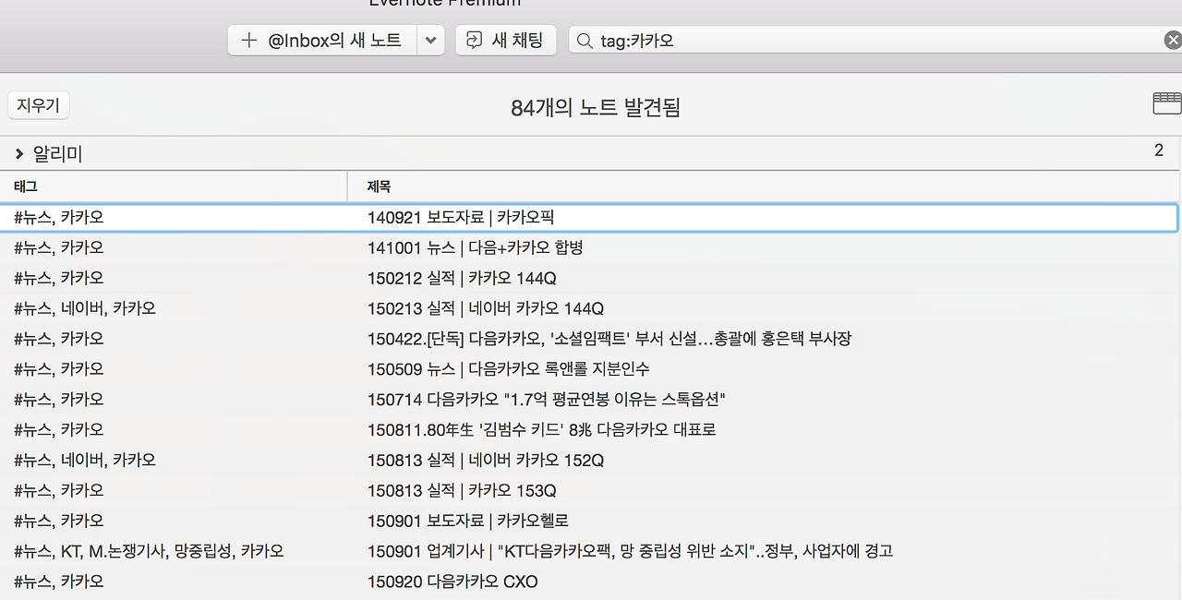Select note 150901 보도자료 | 카카오헬로
The image size is (1182, 600).
tap(589, 521)
